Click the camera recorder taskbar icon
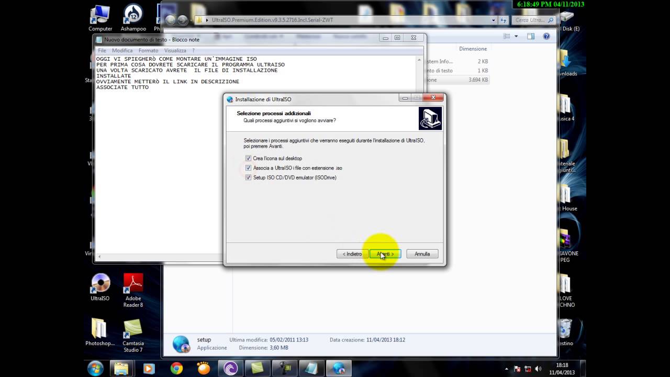This screenshot has width=670, height=377. click(285, 369)
